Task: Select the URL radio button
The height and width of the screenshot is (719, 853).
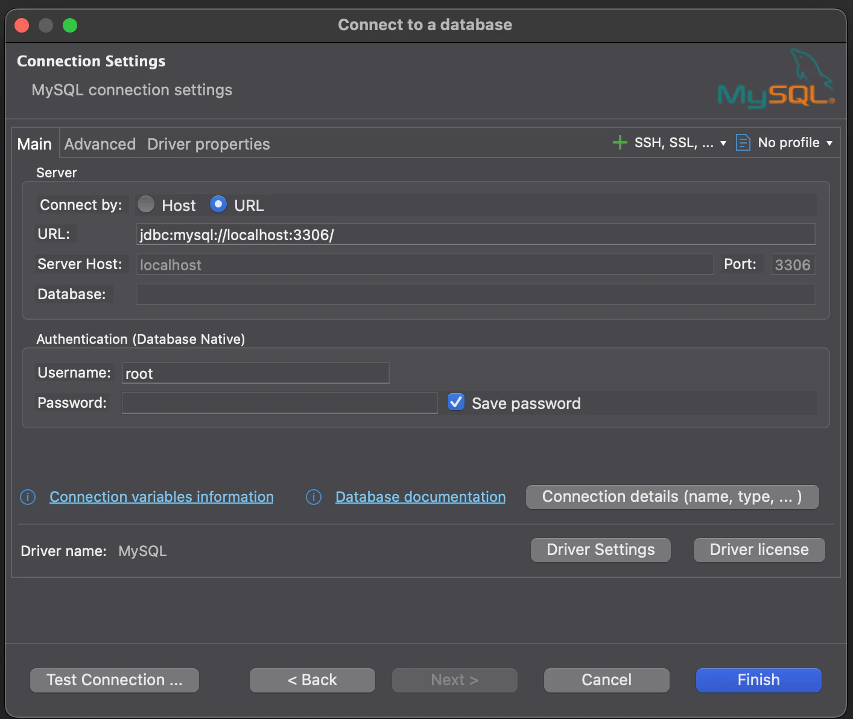Action: coord(218,204)
